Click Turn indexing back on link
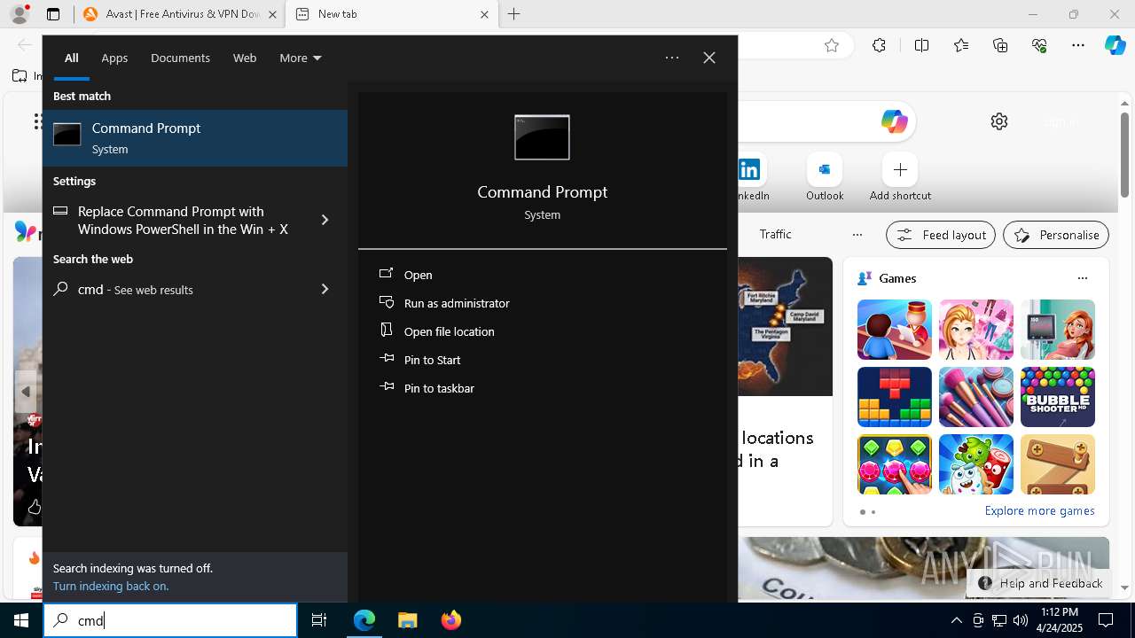 (x=111, y=586)
